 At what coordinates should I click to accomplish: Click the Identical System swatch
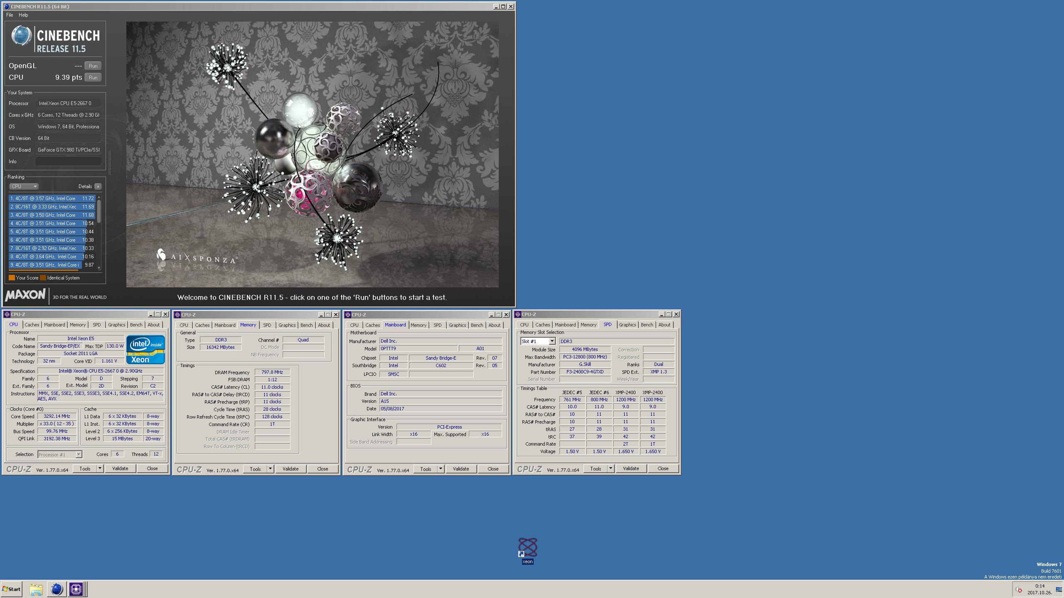click(x=43, y=278)
